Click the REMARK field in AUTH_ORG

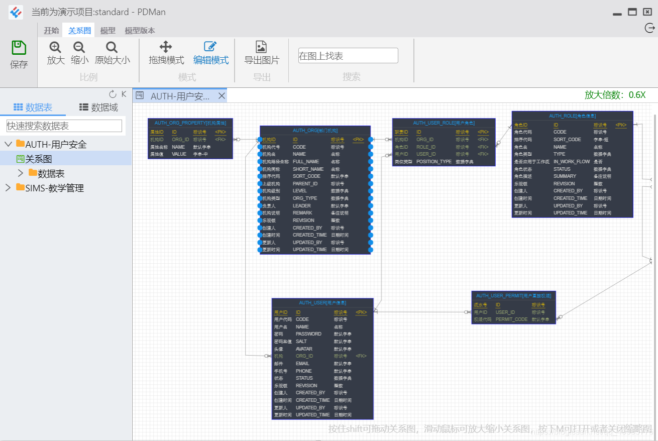(x=302, y=213)
